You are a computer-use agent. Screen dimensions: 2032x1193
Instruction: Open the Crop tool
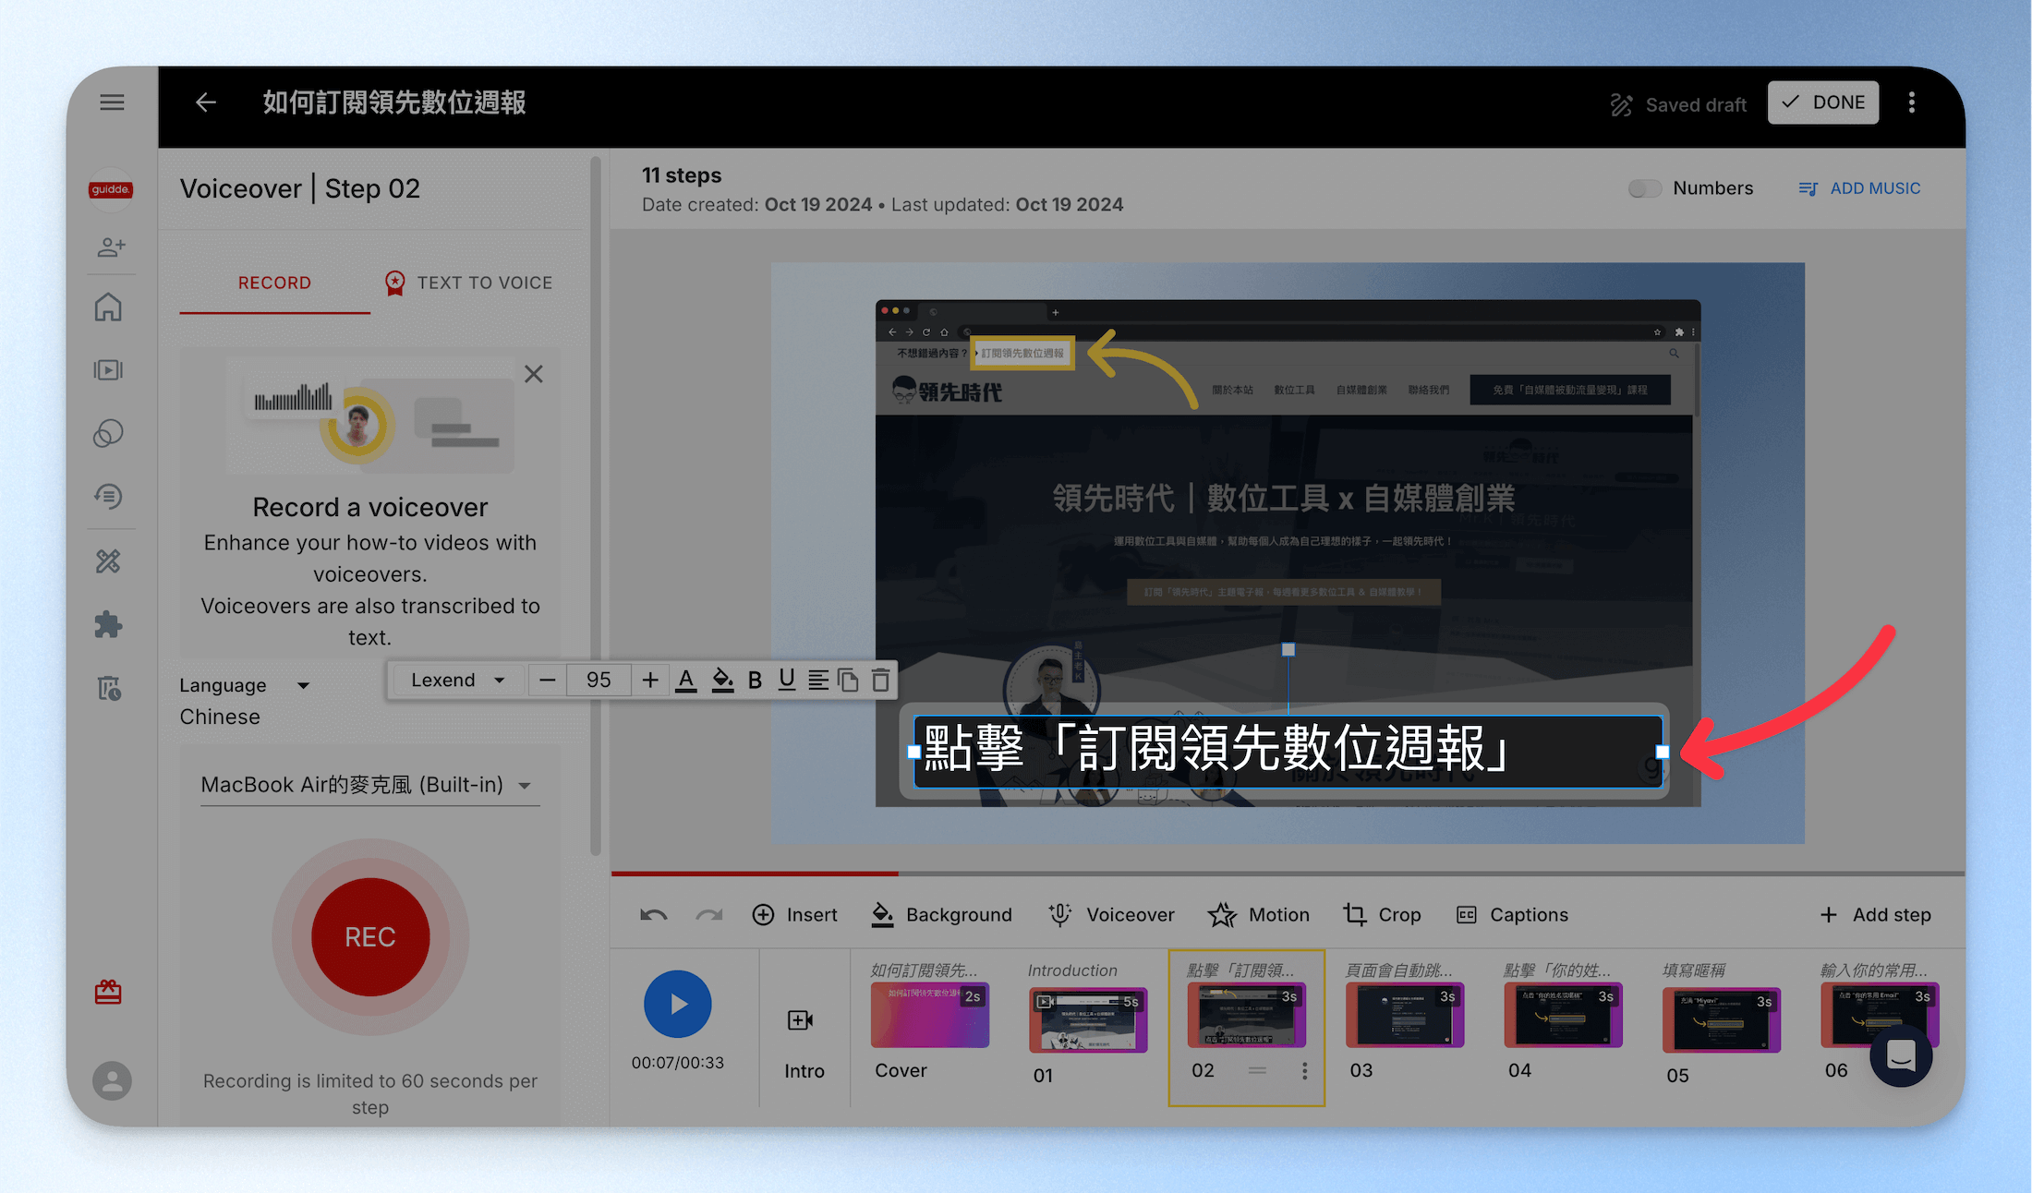click(x=1382, y=915)
